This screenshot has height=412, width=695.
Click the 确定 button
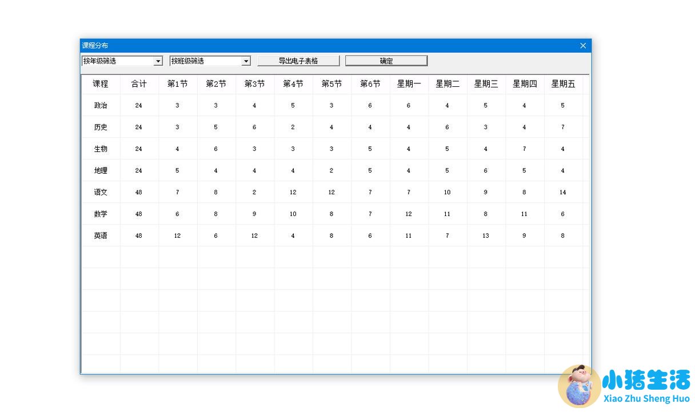[x=386, y=61]
